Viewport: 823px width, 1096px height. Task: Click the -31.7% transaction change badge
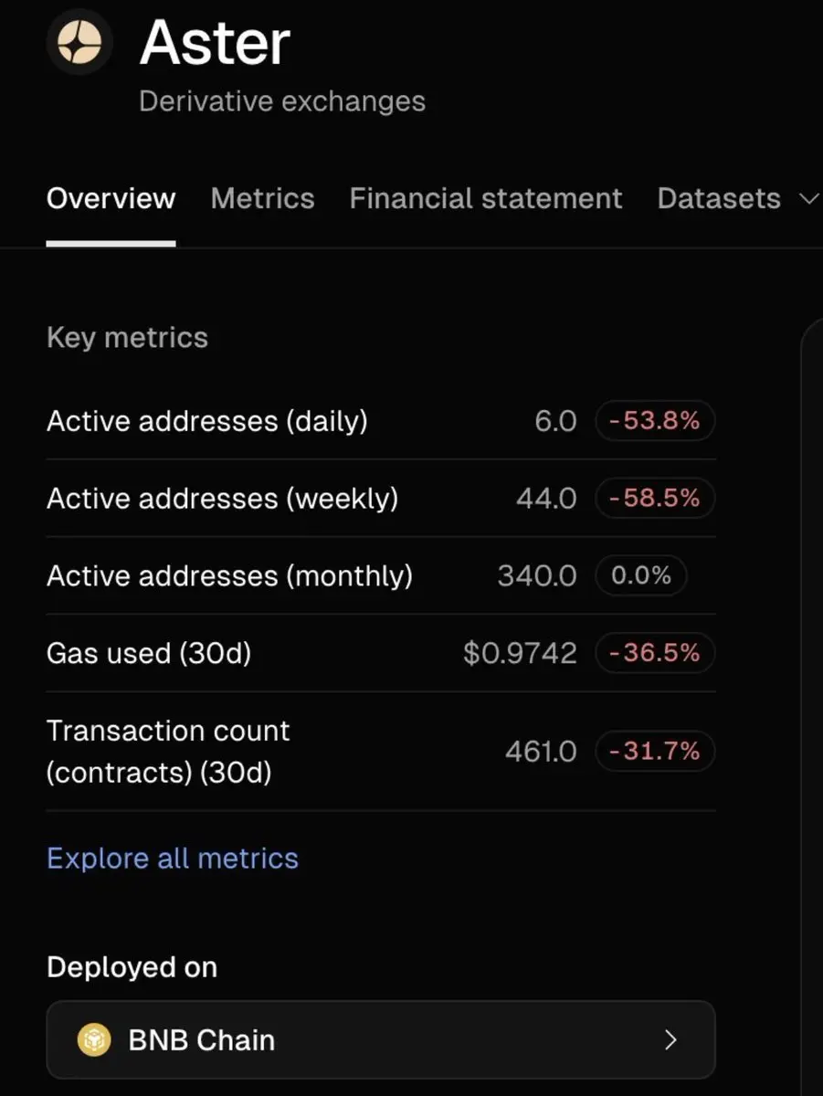pos(654,752)
